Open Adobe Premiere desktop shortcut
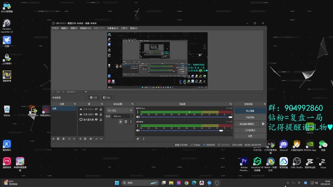 (244, 164)
